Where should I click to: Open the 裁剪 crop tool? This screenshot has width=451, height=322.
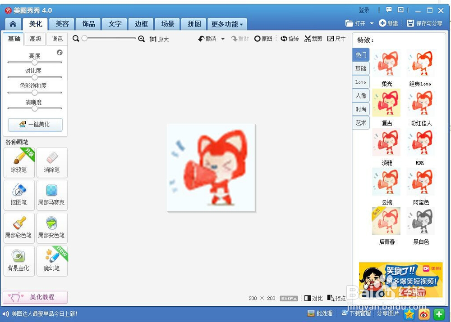coord(313,39)
